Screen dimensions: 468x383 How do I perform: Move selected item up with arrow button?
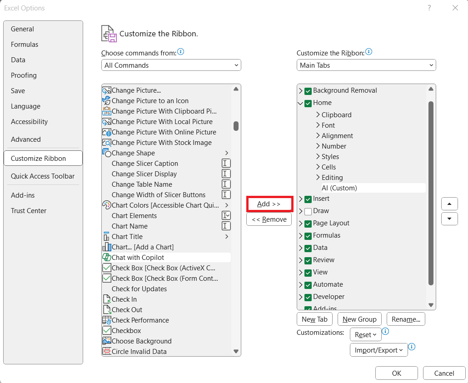(x=449, y=204)
